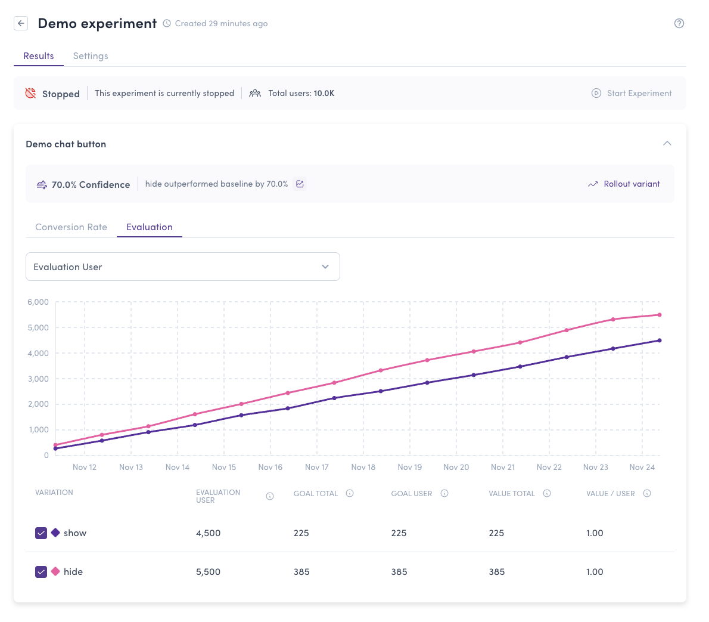The height and width of the screenshot is (622, 709).
Task: Click the play icon beside Start Experiment
Action: click(596, 93)
